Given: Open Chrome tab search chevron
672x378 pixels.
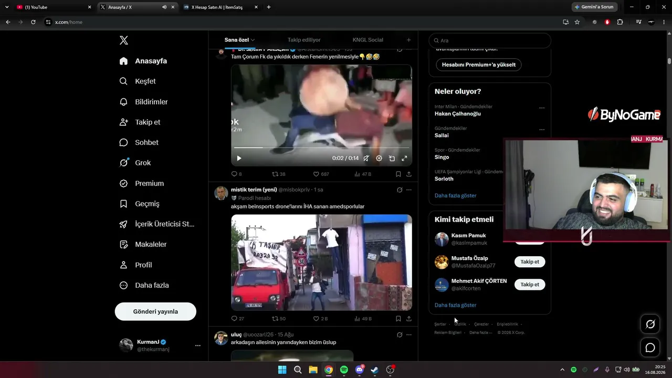Looking at the screenshot, I should 7,7.
